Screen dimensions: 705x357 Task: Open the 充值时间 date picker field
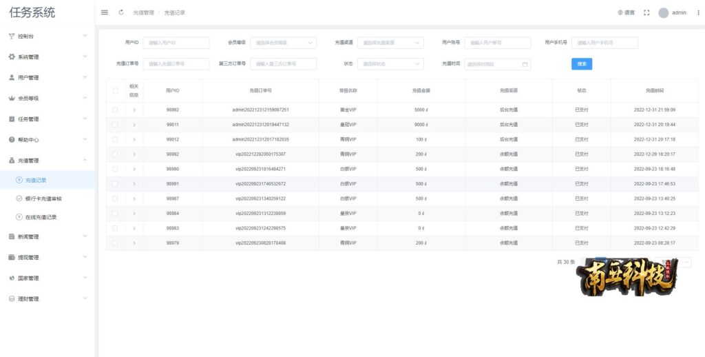[498, 64]
